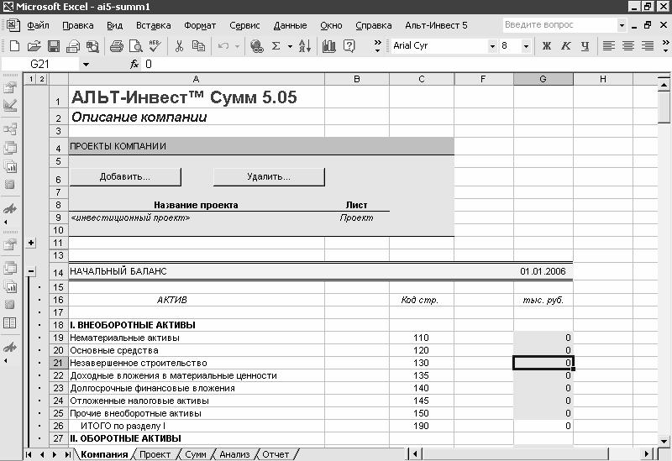Viewport: 672px width, 461px height.
Task: Open the Введите вопрос dropdown arrow
Action: pos(622,25)
